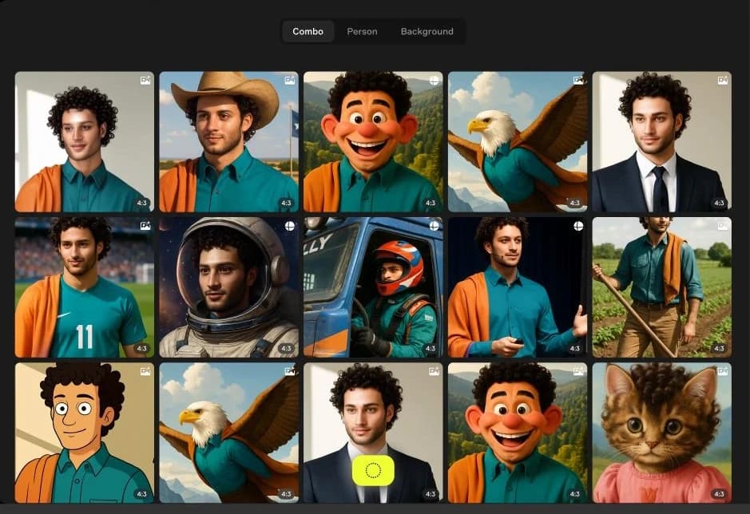750x514 pixels.
Task: Select the Background tab
Action: click(x=427, y=32)
